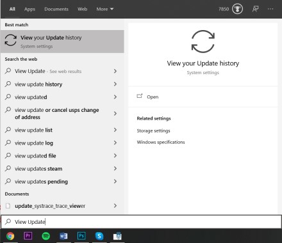Click search icon beside 'view updates pending'
282x243 pixels.
(8, 181)
